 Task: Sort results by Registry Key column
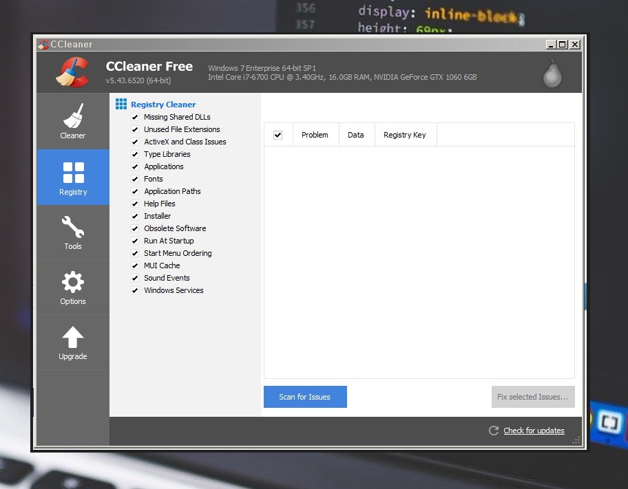pos(406,135)
